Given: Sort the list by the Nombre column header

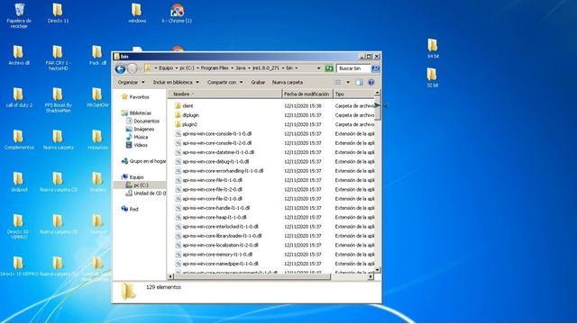Looking at the screenshot, I should click(224, 94).
